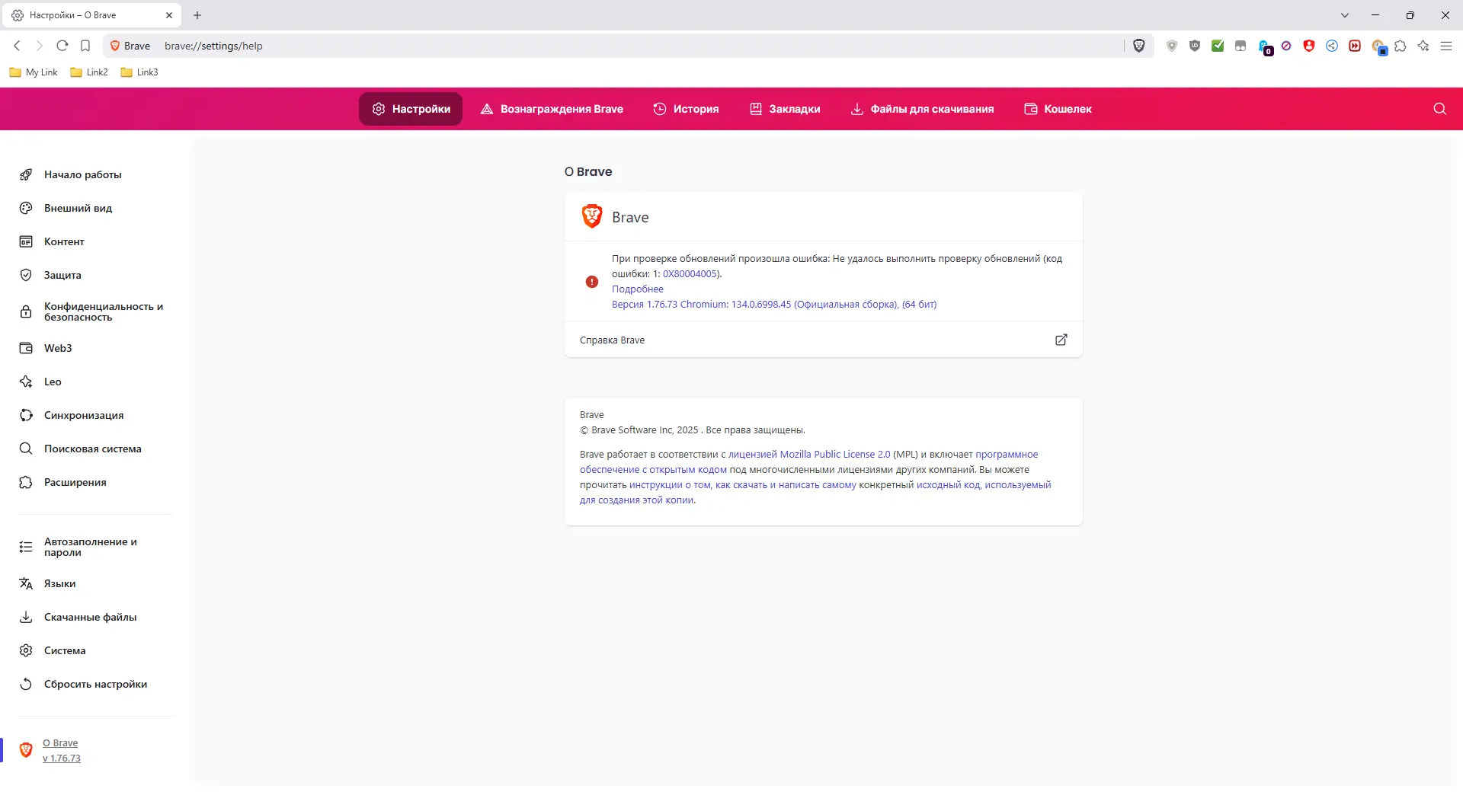The width and height of the screenshot is (1463, 792).
Task: Click the Версия 1.76.73 Chromium version link
Action: pos(774,305)
